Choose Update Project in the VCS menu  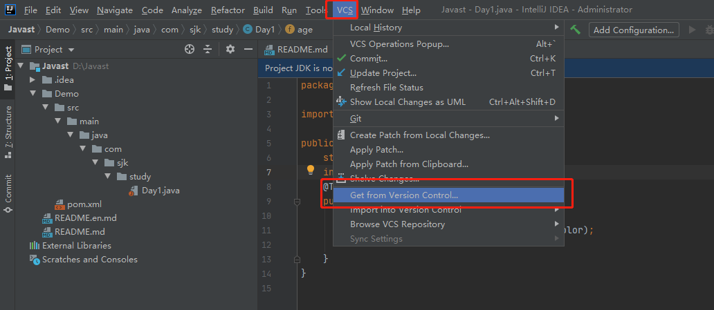point(448,73)
